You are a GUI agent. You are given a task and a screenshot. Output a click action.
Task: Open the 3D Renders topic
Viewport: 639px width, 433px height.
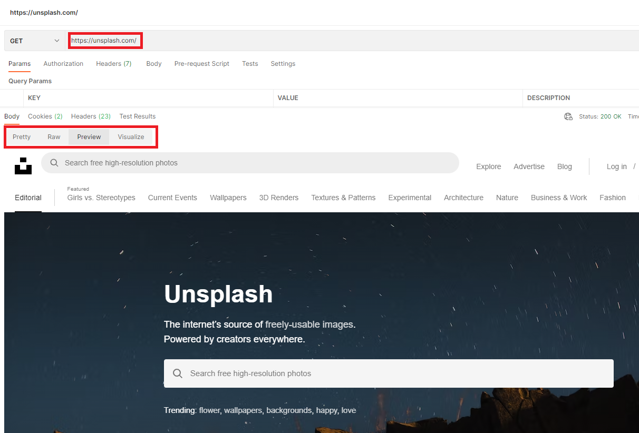(x=279, y=198)
